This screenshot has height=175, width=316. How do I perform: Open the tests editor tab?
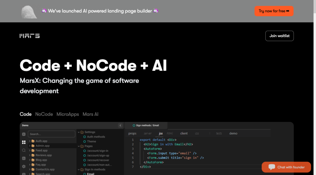[219, 134]
